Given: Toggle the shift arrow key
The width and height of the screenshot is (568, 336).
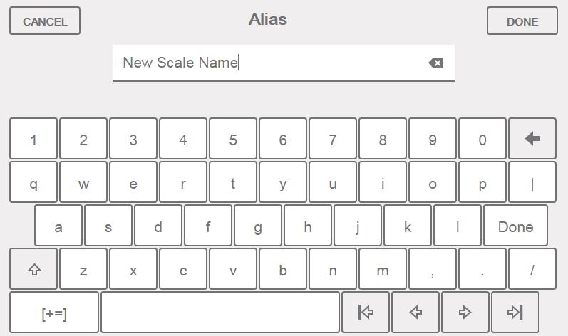Looking at the screenshot, I should 33,268.
